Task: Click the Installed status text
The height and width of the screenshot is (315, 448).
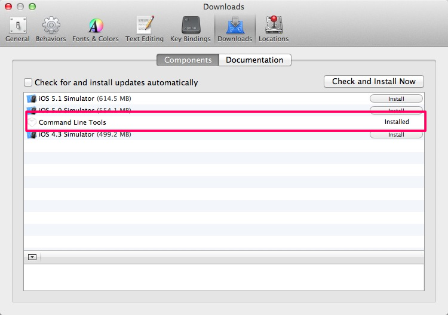Action: tap(397, 122)
